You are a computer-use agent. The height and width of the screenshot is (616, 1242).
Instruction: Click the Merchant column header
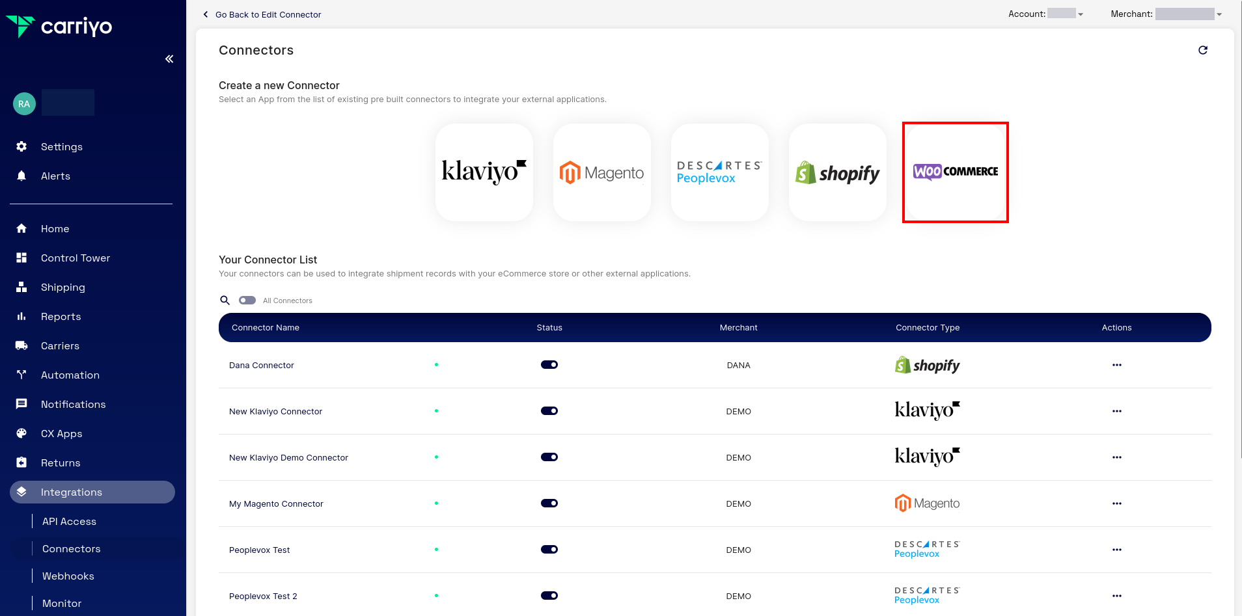tap(739, 327)
